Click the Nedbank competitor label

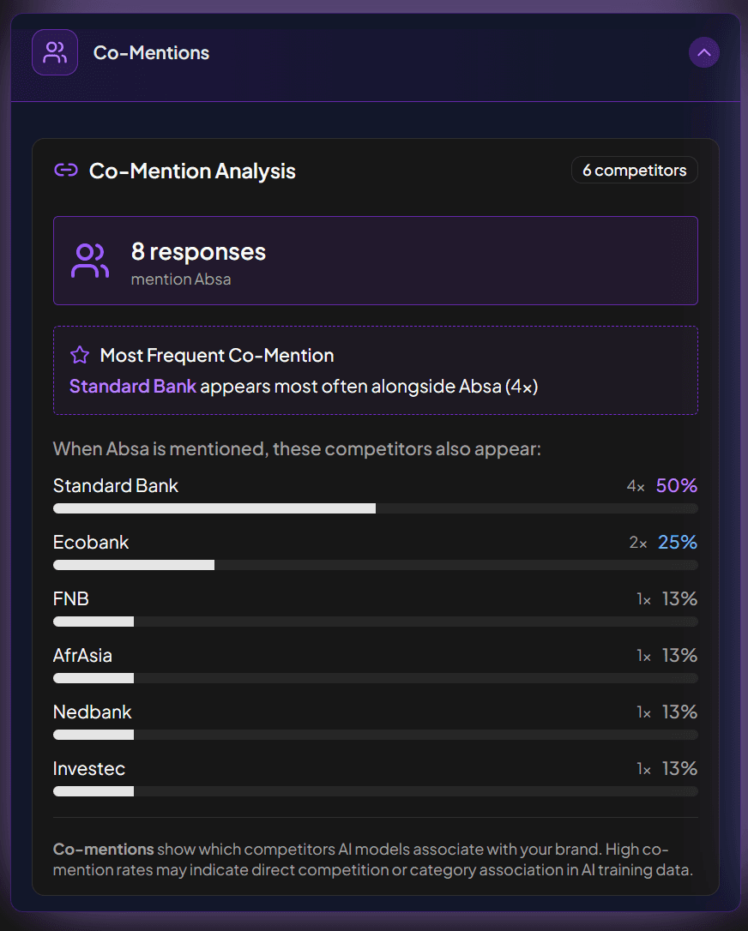tap(92, 712)
